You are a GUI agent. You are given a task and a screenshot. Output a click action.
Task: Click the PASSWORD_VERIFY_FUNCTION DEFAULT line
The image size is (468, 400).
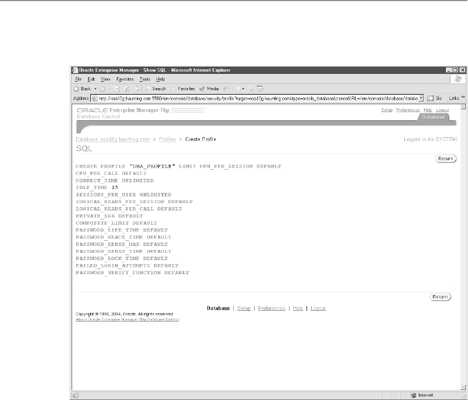click(133, 272)
